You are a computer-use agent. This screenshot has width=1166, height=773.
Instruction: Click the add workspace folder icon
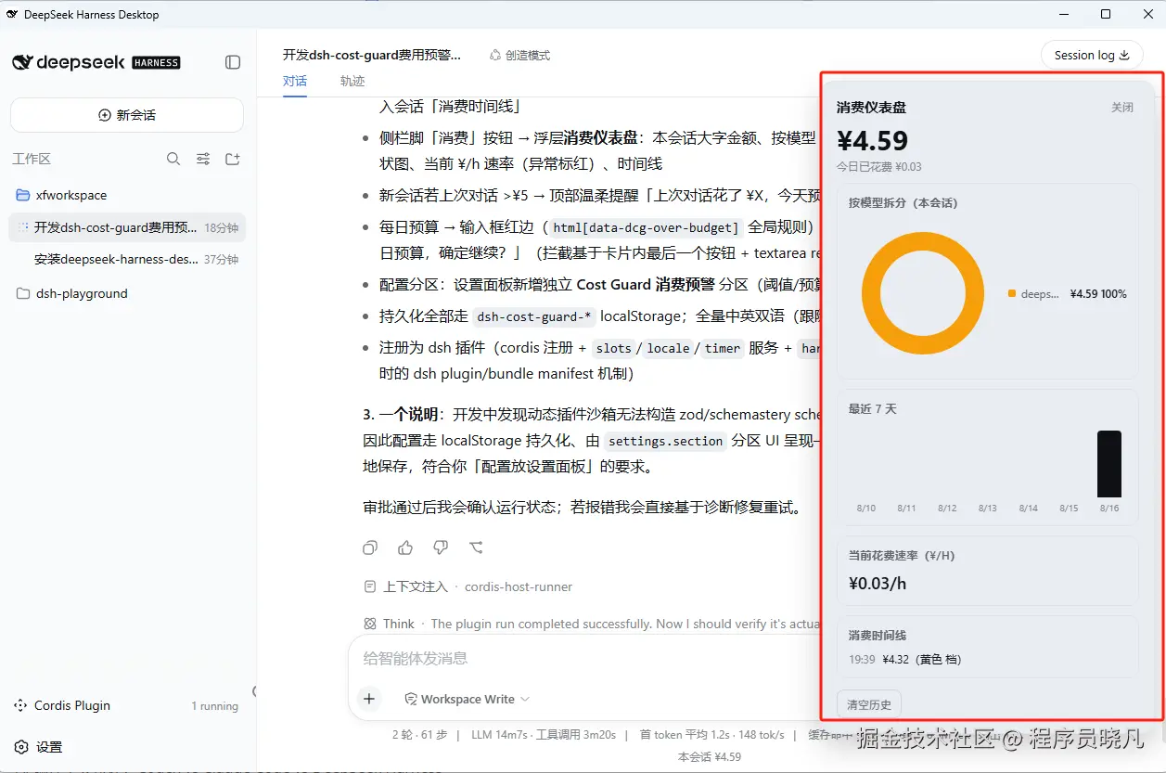233,159
